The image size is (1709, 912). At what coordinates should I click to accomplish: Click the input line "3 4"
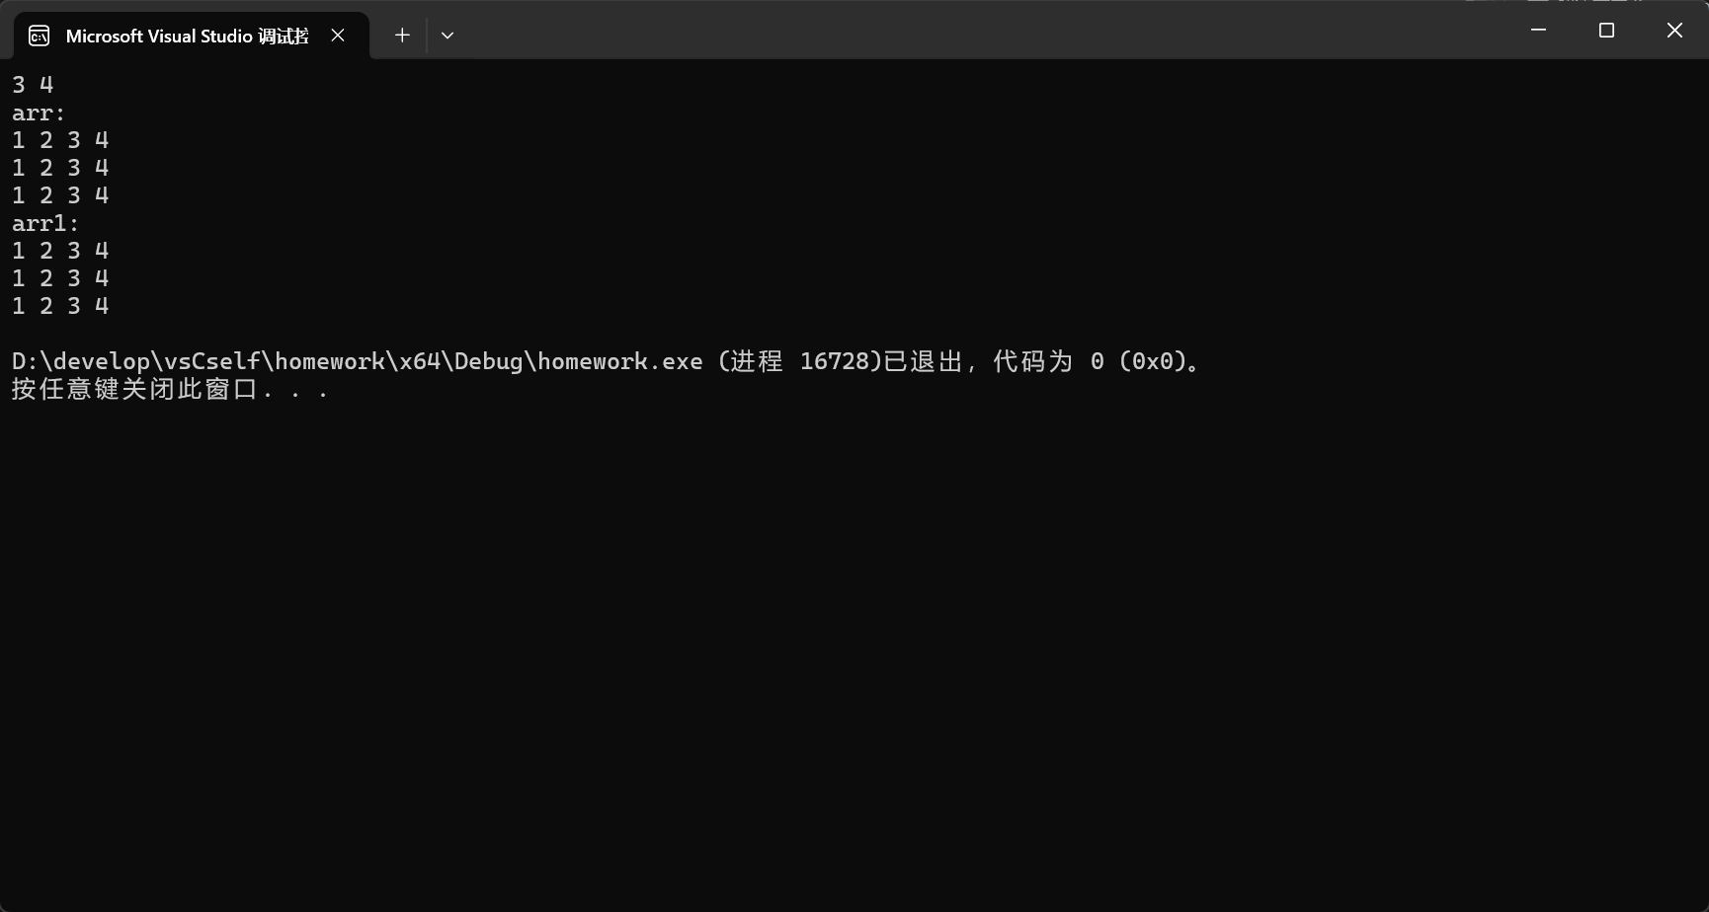33,85
